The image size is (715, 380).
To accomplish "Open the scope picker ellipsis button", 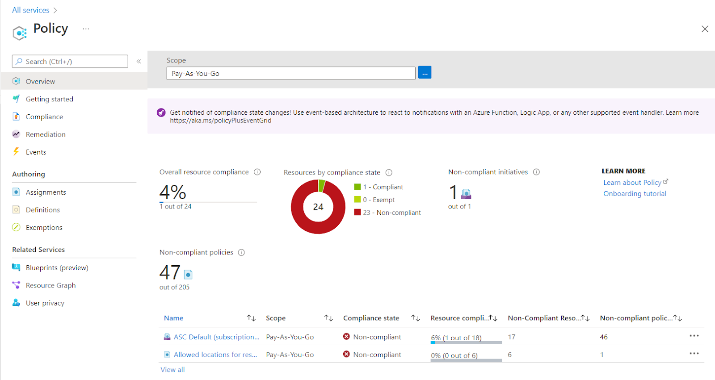I will pos(425,73).
